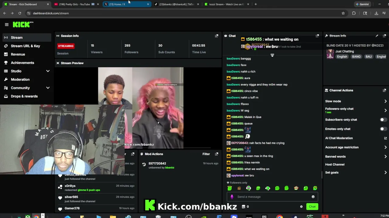
Task: Open Banned words settings
Action: point(356,157)
